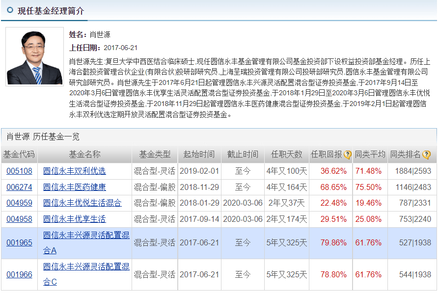439x293 pixels.
Task: Click the appointment date 2017-06-21 beside 上任日期
Action: pyautogui.click(x=121, y=48)
